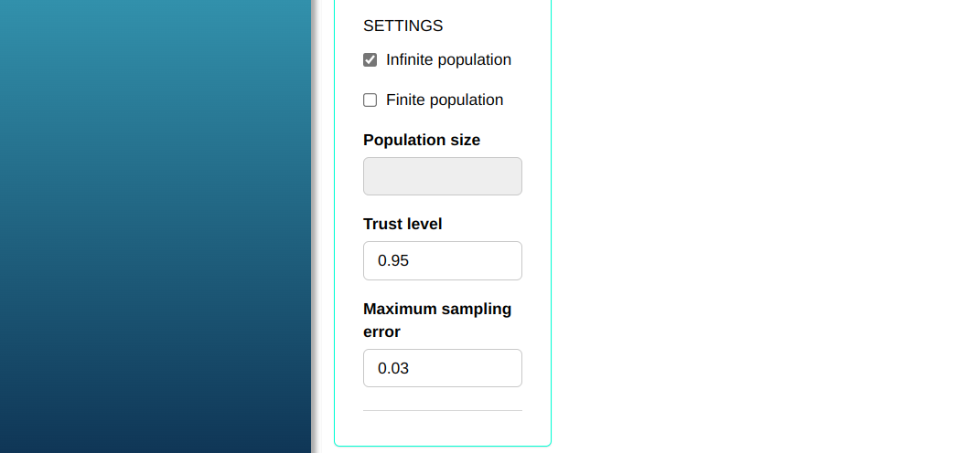Click the horizontal divider under the fields

coord(443,411)
